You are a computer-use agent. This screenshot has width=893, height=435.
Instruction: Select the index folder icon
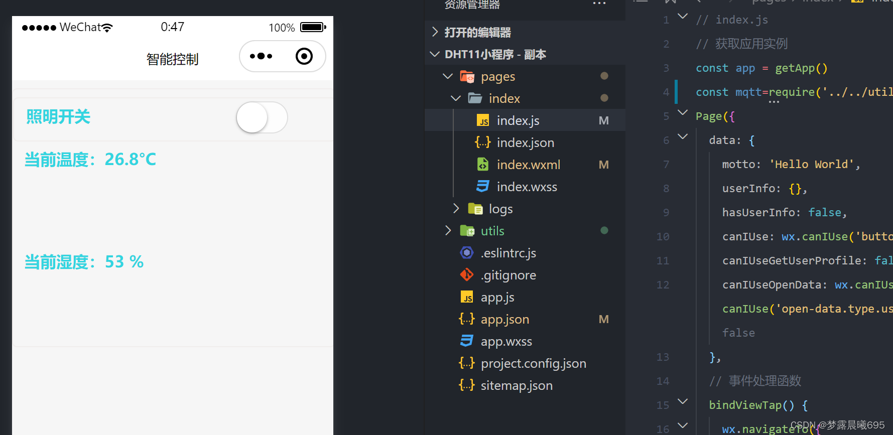[475, 98]
